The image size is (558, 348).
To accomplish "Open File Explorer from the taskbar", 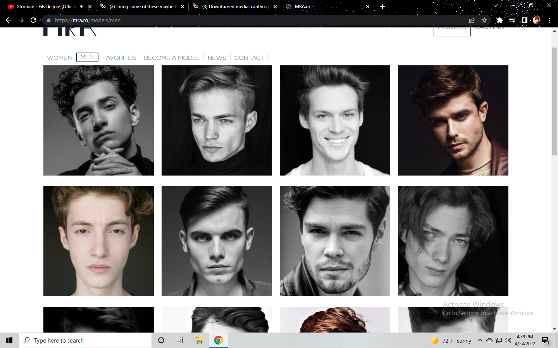I will [199, 340].
